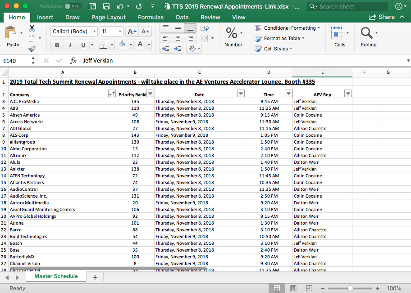Viewport: 411px width, 293px height.
Task: Click the Merge and Center icon
Action: click(x=205, y=38)
